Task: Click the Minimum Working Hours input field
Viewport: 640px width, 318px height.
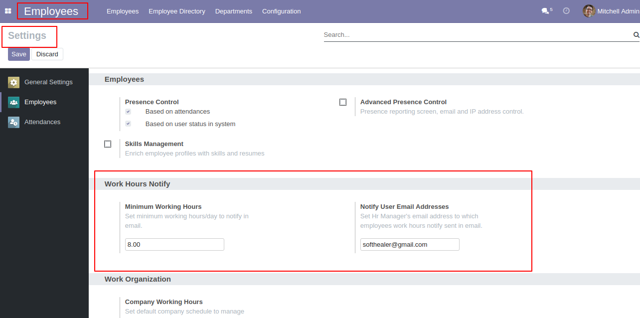Action: (x=174, y=244)
